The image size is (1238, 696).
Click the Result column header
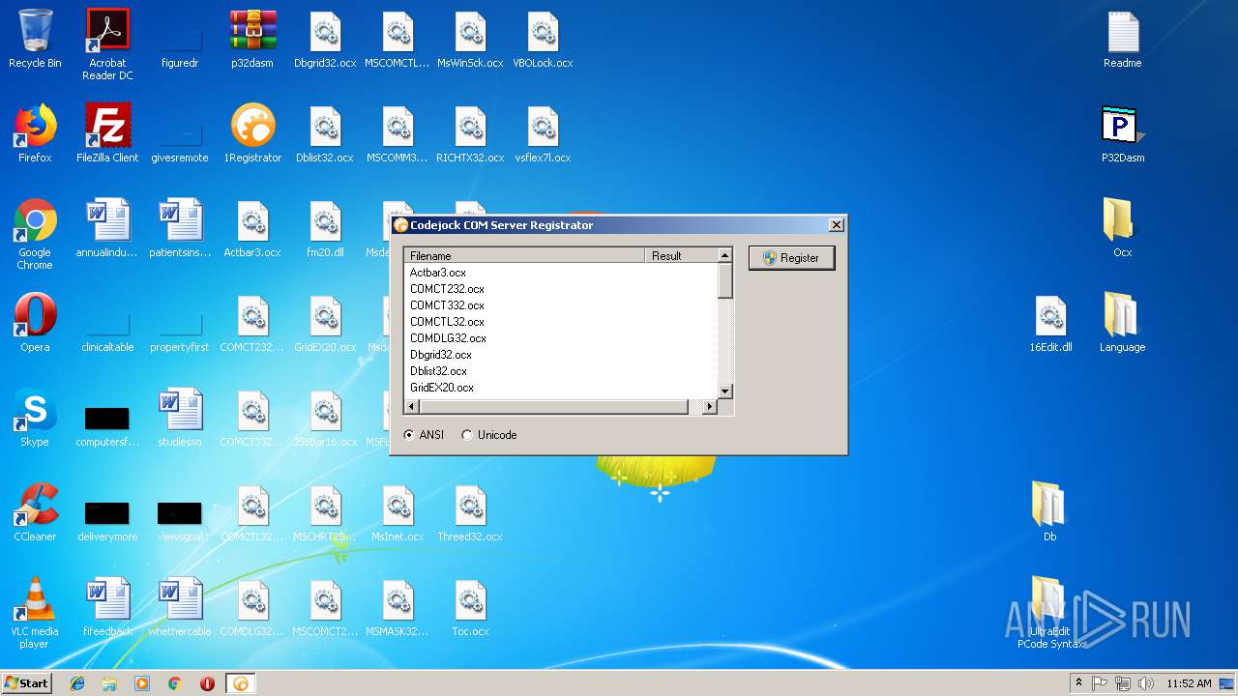tap(681, 256)
